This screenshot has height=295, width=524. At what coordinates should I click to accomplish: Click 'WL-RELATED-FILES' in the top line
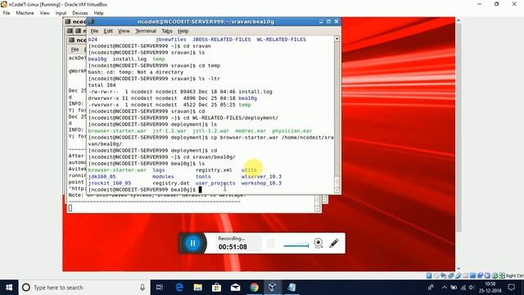(x=282, y=39)
